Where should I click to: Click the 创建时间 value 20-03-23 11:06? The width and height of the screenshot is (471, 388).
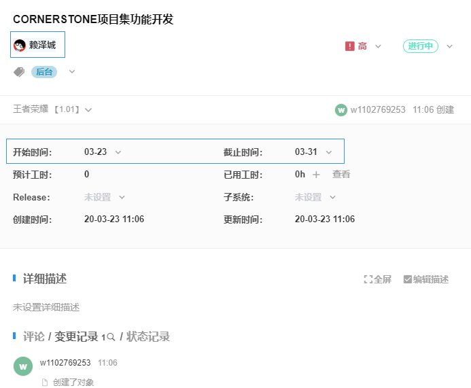[114, 219]
